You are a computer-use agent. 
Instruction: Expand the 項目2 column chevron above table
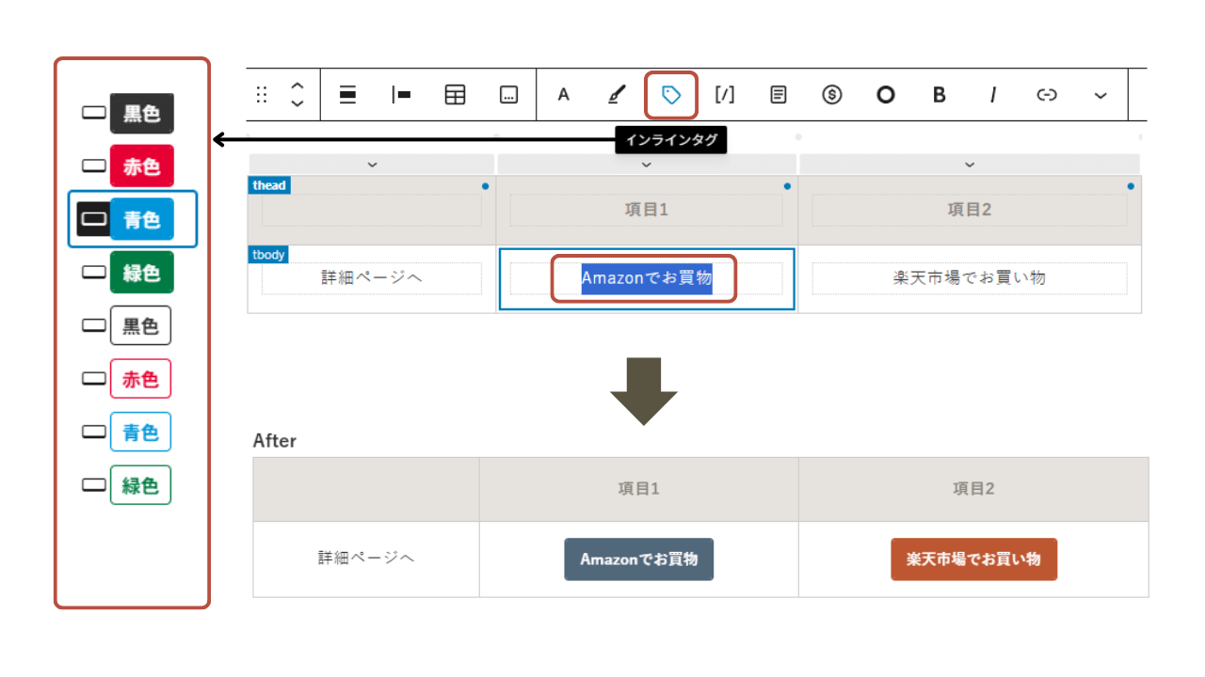tap(971, 165)
